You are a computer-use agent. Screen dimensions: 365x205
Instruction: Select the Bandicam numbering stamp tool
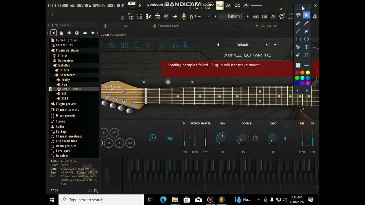[298, 47]
